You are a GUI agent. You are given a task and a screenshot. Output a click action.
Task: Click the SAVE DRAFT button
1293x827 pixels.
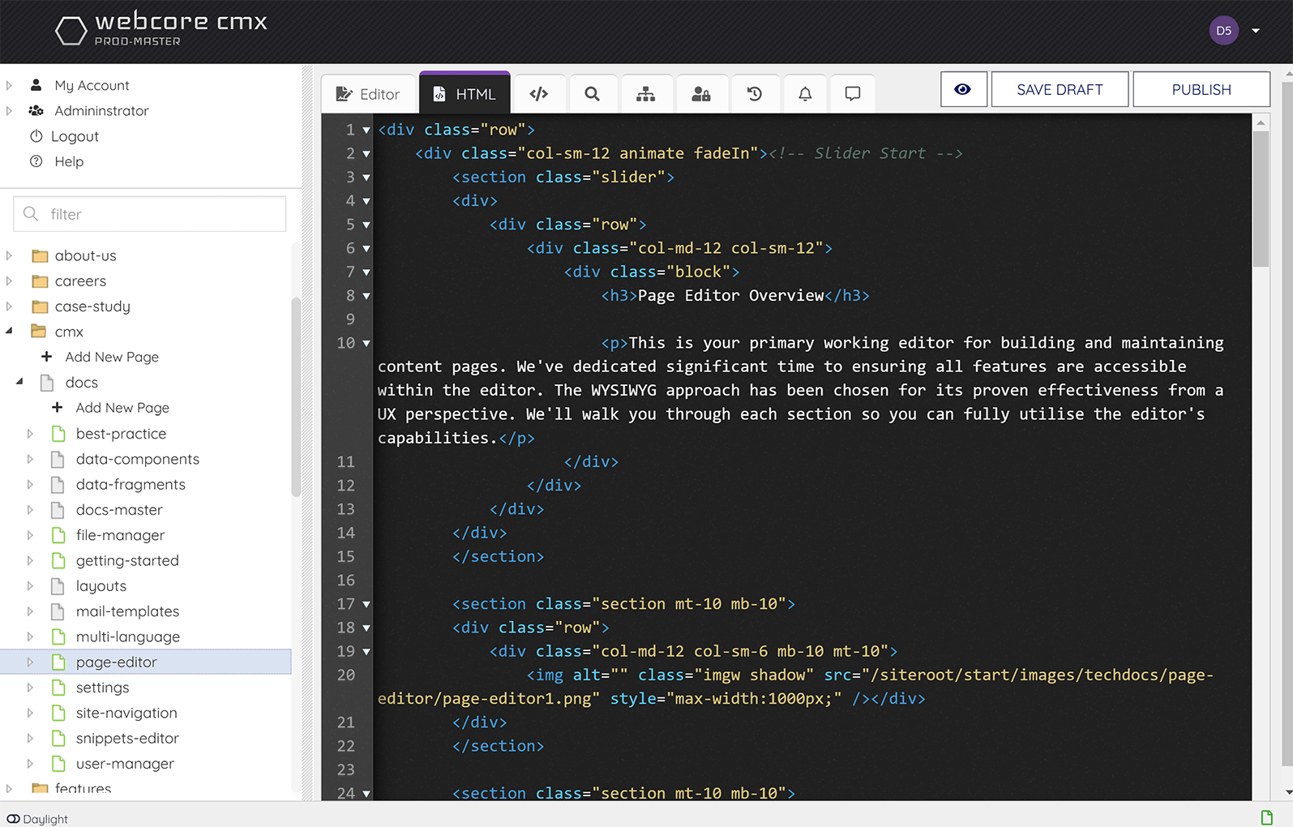pos(1060,89)
